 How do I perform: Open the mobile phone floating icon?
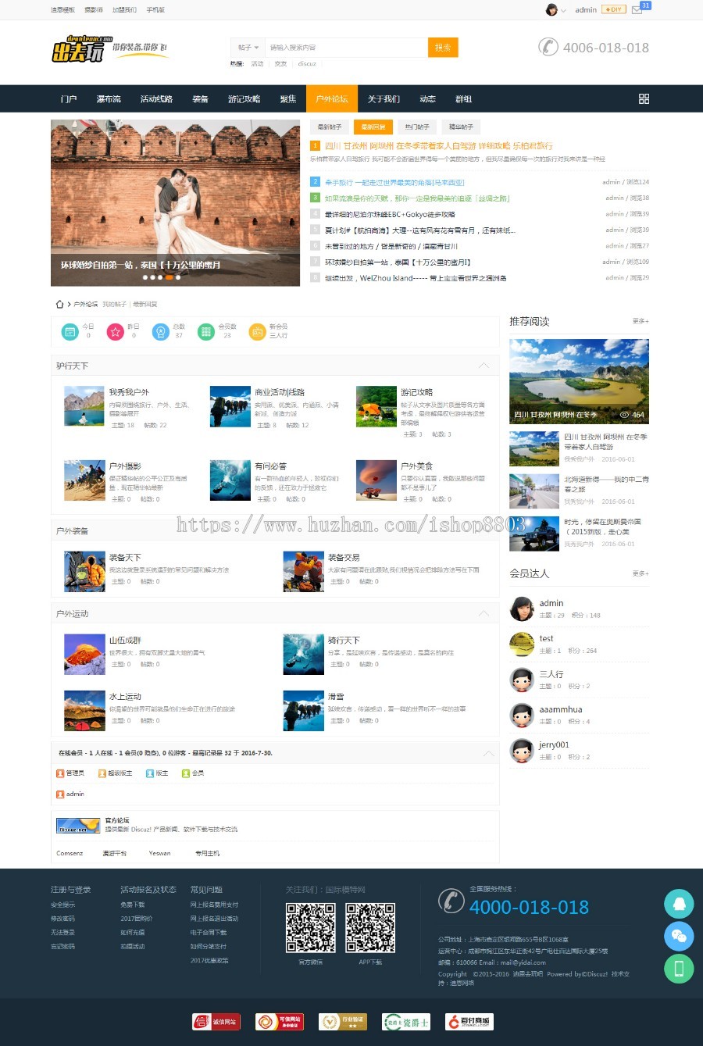679,969
